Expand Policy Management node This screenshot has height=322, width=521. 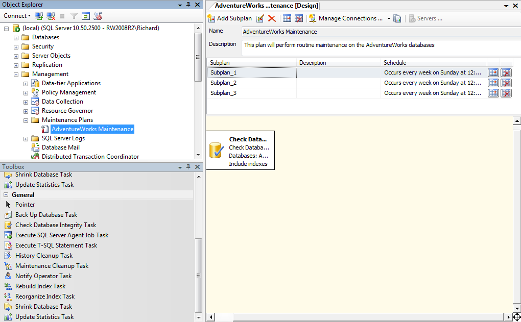pos(26,93)
